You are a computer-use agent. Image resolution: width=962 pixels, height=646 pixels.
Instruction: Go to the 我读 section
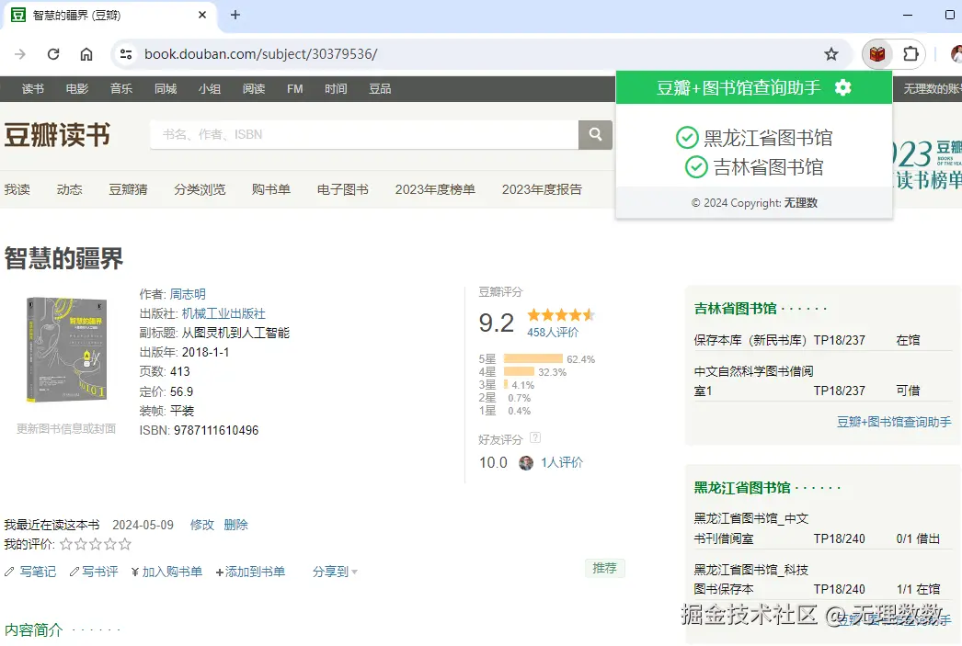pos(17,189)
